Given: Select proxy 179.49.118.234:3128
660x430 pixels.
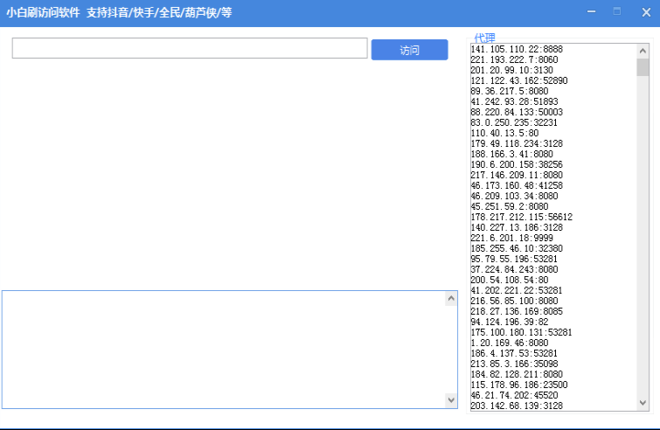Looking at the screenshot, I should pos(517,144).
